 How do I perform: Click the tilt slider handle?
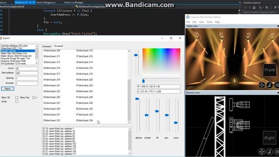click(x=157, y=111)
